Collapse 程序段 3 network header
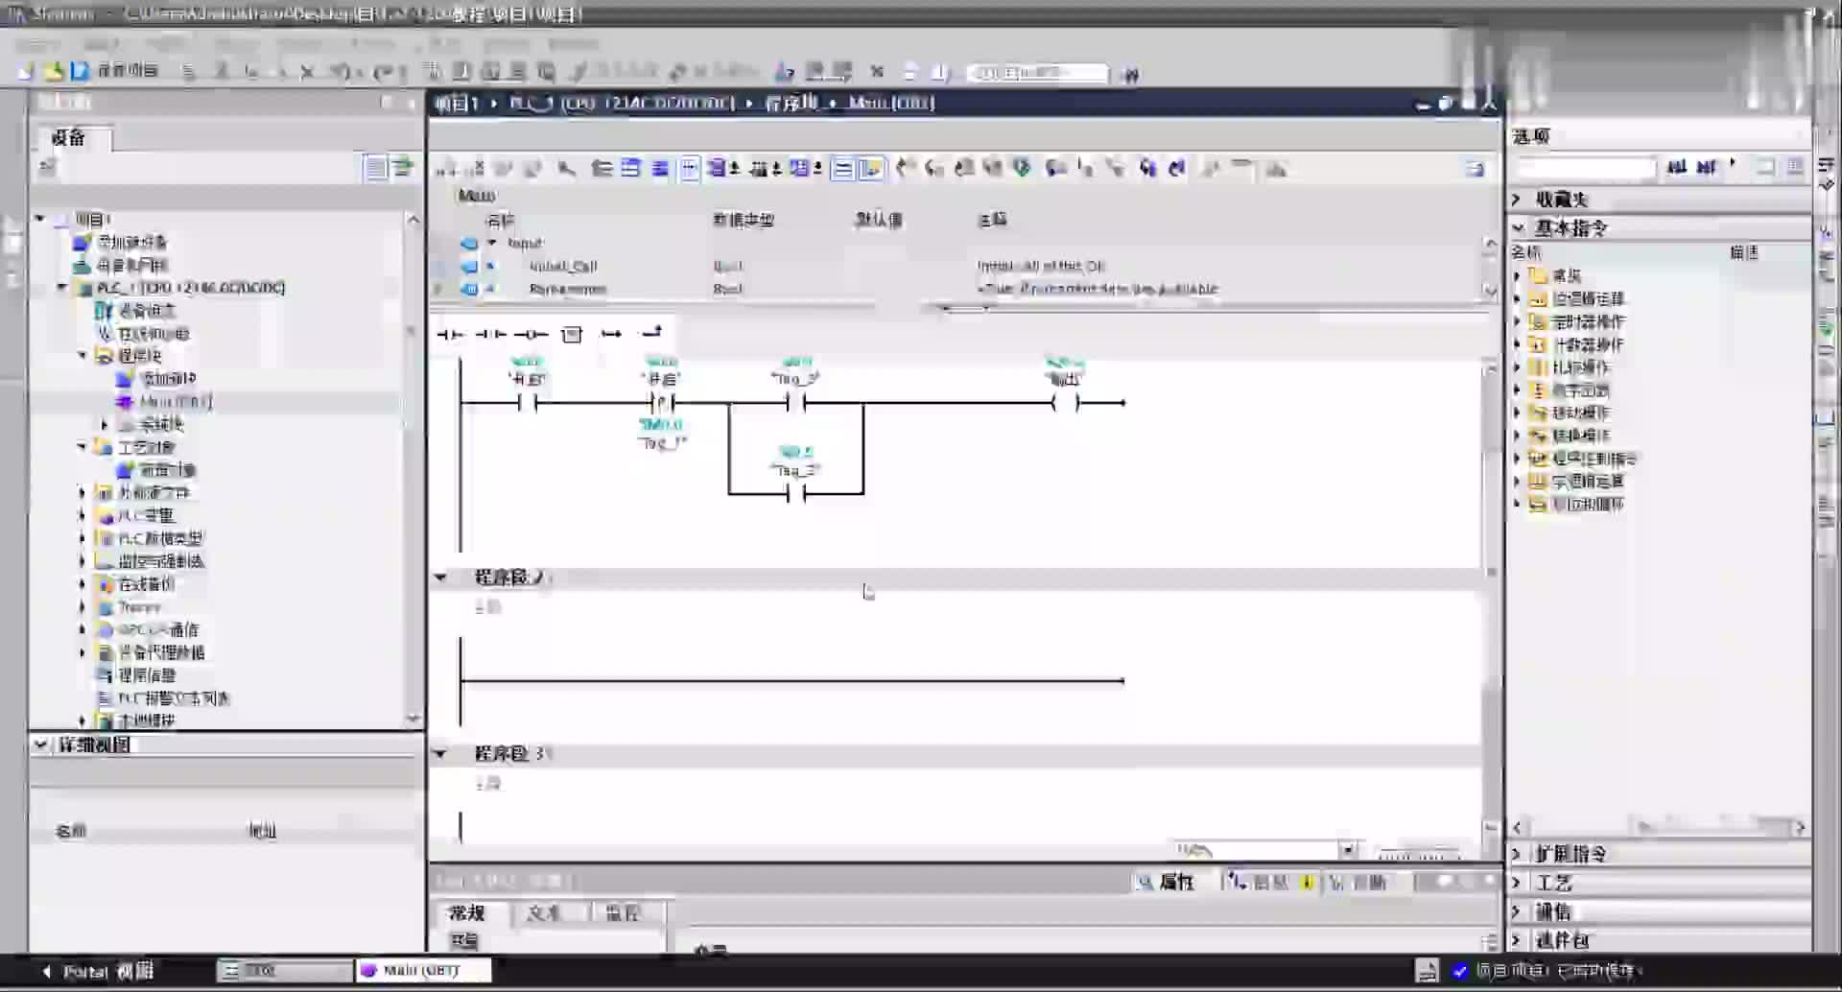The width and height of the screenshot is (1842, 992). pos(440,754)
